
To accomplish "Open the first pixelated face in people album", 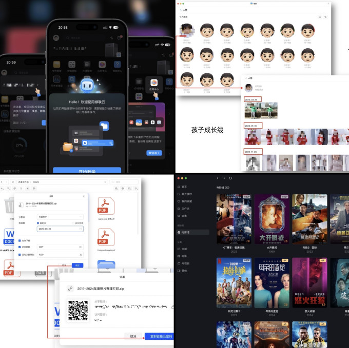I will pos(187,30).
